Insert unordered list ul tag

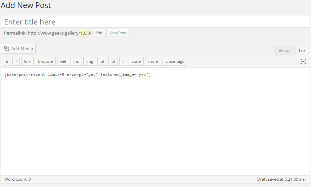(x=102, y=61)
